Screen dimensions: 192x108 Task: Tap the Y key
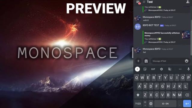tap(165, 77)
